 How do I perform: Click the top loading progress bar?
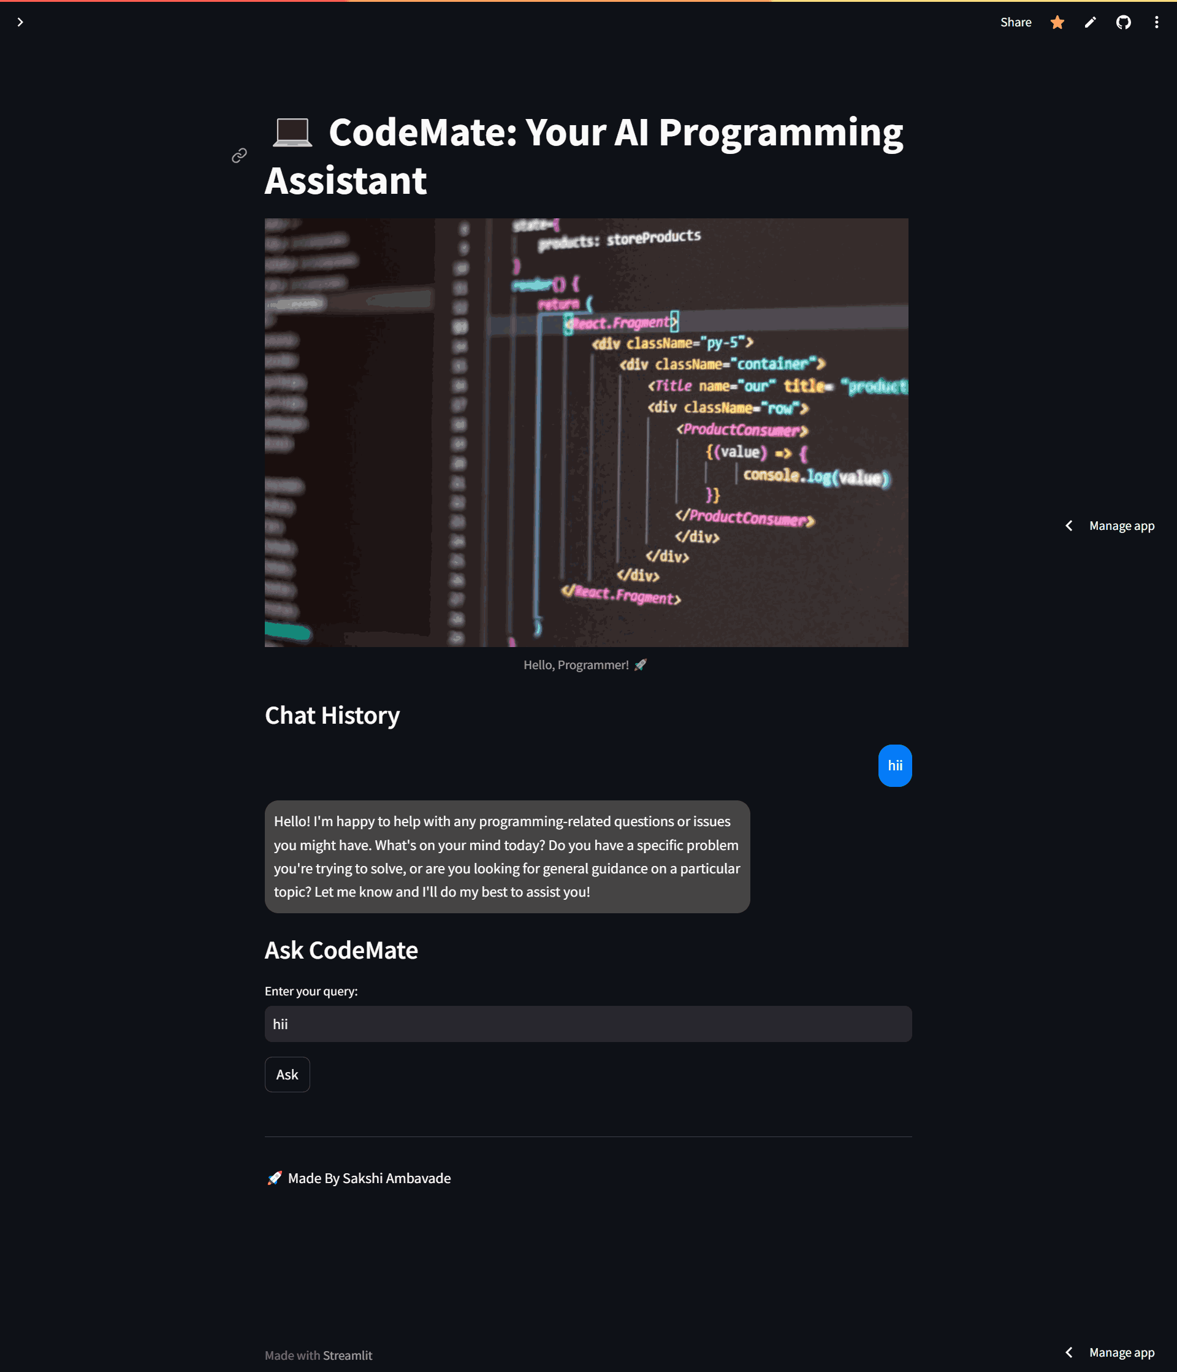(588, 2)
